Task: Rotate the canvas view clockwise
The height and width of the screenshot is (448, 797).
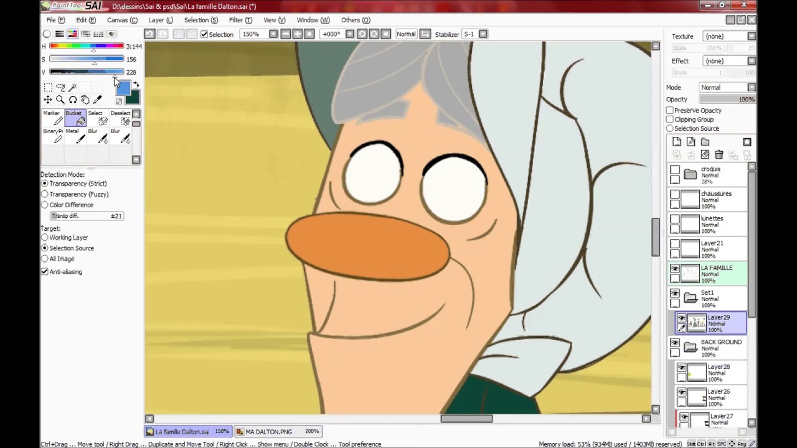Action: tap(374, 34)
